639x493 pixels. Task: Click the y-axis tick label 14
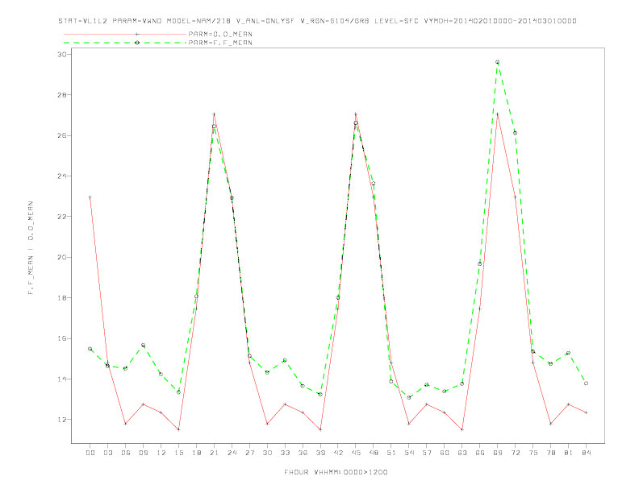coord(62,379)
